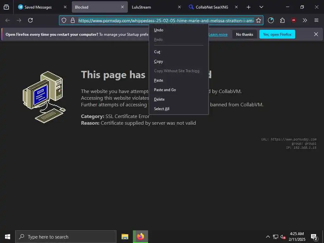Choose Copy from the context menu
Viewport: 324px width, 243px height.
click(x=179, y=61)
